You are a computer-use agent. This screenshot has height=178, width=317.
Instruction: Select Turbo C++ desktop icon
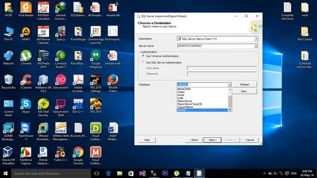pos(60,154)
